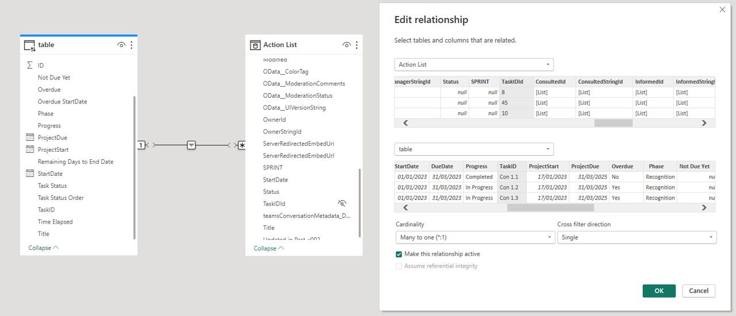Select OData__ColorTag field in Action List
This screenshot has height=316, width=736.
pos(286,72)
